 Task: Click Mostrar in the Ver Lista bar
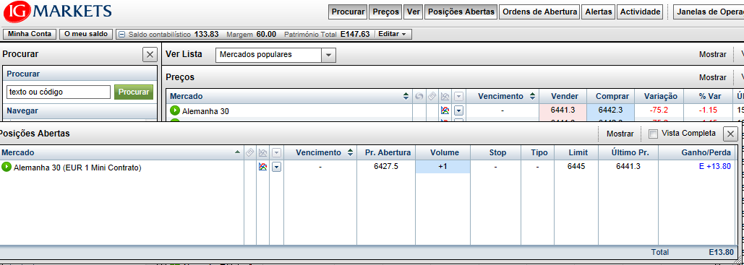(713, 55)
